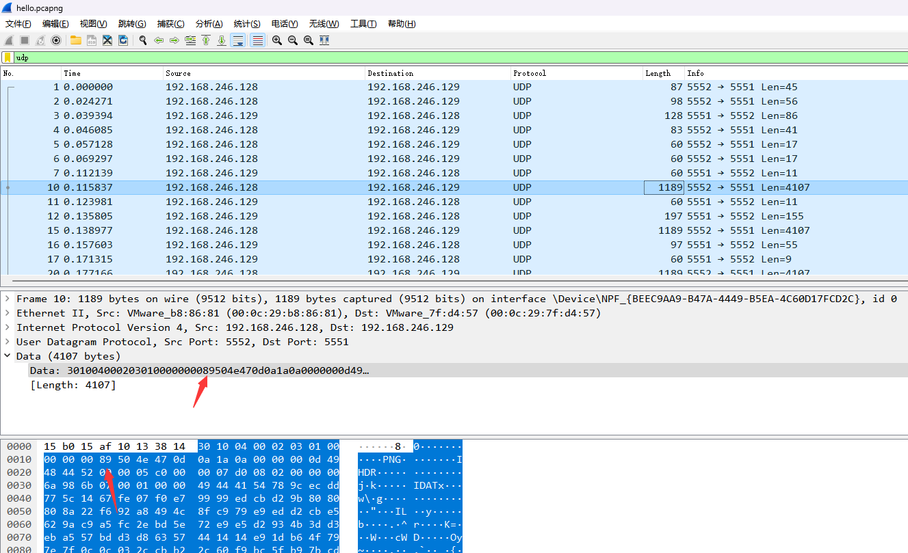Expand the User Datagram Protocol node
This screenshot has height=553, width=908.
coord(8,342)
